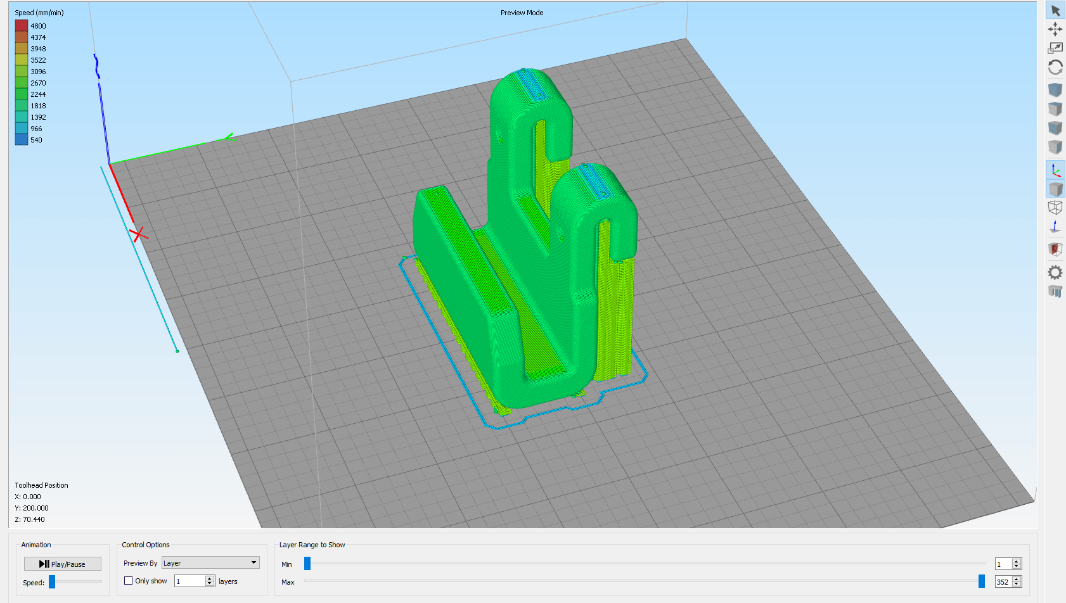Click the "Preview Mode" title text
Screen dimensions: 1066x603
point(522,13)
